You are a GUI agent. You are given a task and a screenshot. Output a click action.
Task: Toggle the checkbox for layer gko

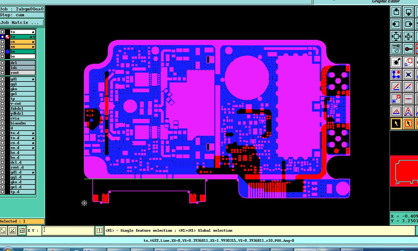point(2,89)
